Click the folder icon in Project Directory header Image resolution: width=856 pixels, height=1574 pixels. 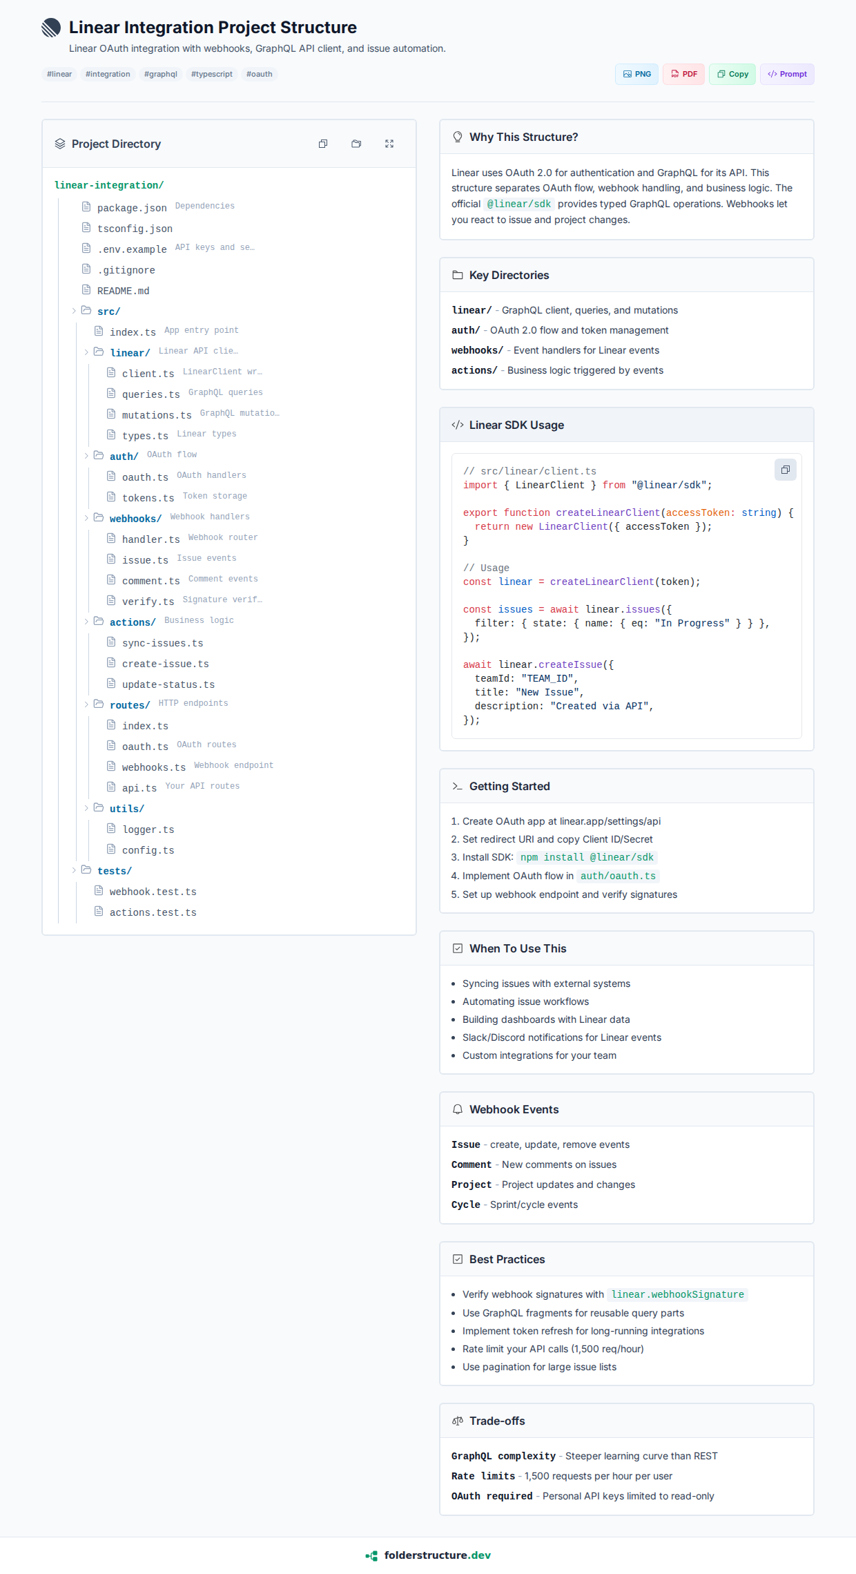(356, 144)
